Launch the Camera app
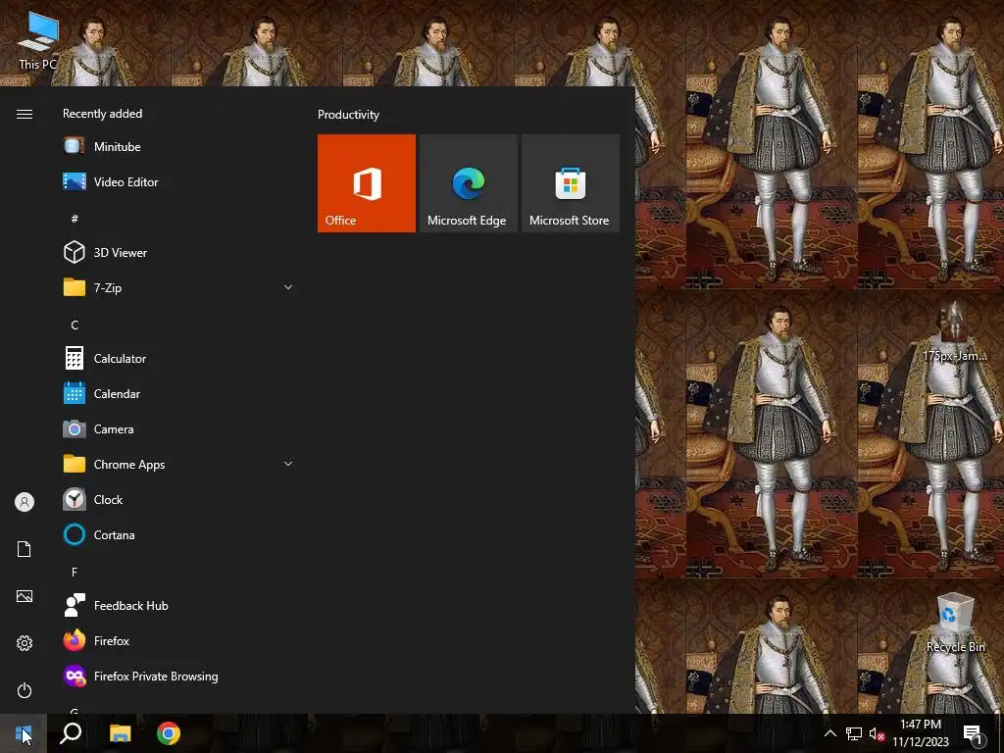Screen dimensions: 1004x753 (178, 429)
